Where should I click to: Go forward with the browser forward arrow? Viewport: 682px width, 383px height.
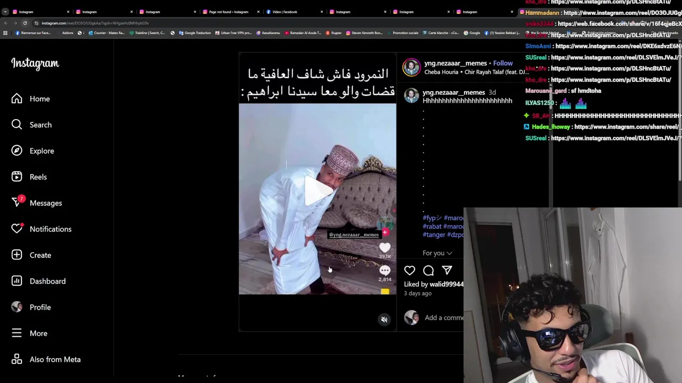15,23
